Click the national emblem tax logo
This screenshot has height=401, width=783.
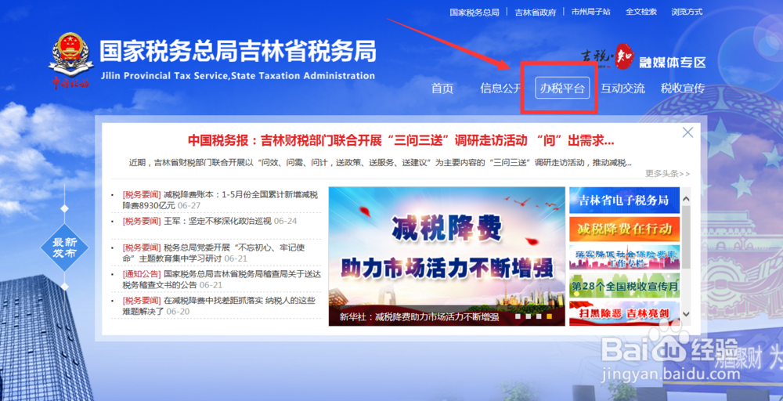pos(71,61)
